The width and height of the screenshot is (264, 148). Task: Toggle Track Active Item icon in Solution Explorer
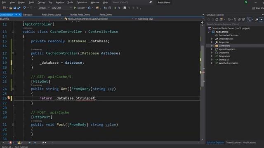tap(249, 20)
